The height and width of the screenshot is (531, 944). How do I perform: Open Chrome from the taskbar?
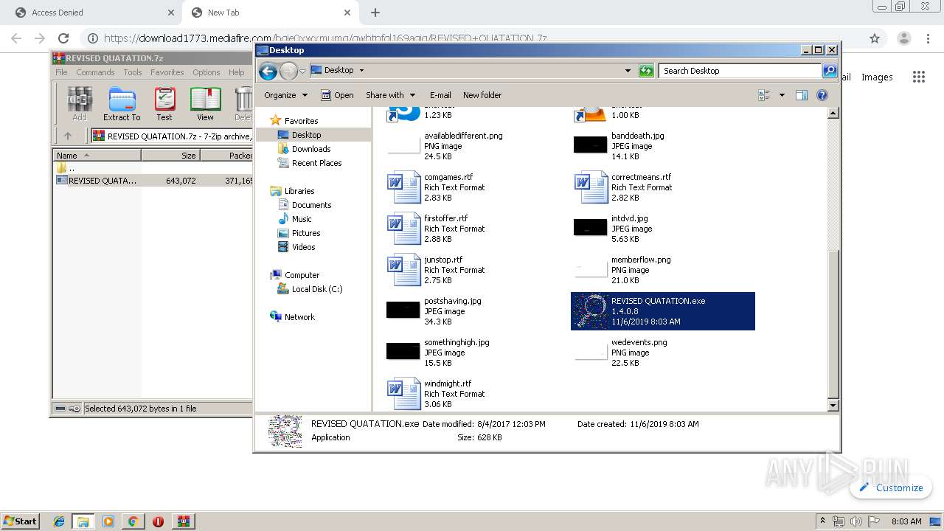pos(133,521)
